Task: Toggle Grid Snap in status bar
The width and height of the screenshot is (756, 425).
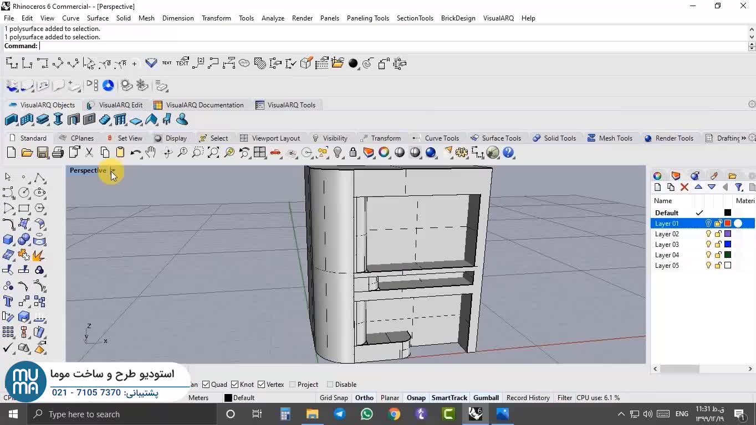Action: (x=334, y=398)
